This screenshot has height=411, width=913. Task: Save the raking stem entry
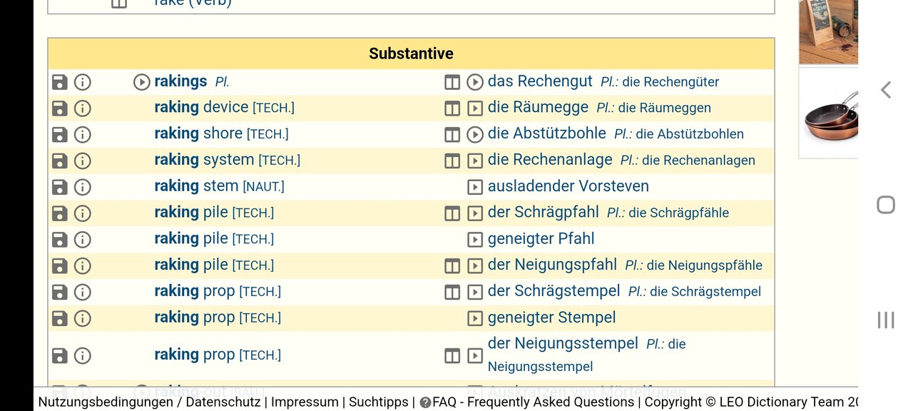tap(60, 187)
